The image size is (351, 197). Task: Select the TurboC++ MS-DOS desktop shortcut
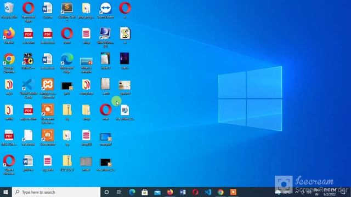click(29, 61)
